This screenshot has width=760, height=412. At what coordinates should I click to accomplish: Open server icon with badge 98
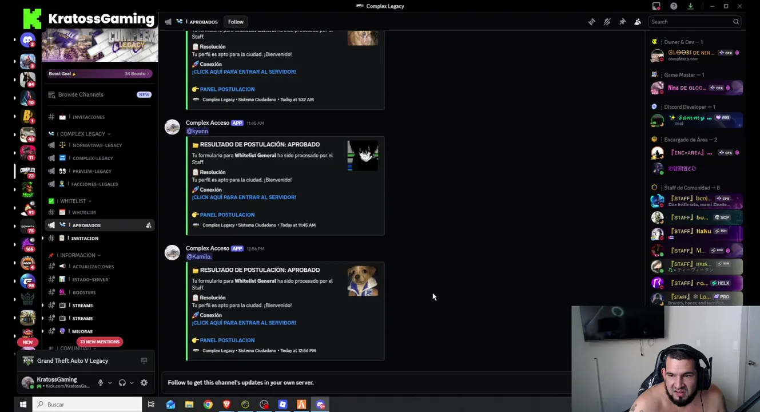(27, 281)
